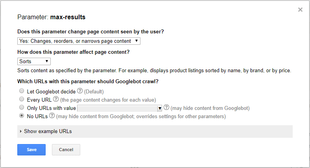
Task: Click help icon after the URL value dropdown
Action: pyautogui.click(x=166, y=108)
